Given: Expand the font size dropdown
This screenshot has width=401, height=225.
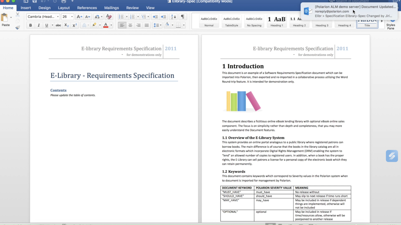Looking at the screenshot, I should coord(72,17).
